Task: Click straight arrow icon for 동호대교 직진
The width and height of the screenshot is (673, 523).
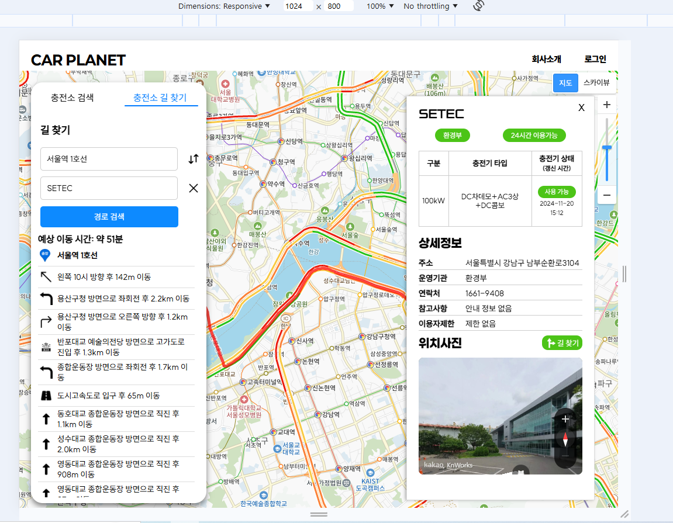Action: click(46, 419)
